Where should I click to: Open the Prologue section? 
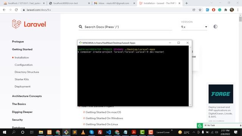18,42
